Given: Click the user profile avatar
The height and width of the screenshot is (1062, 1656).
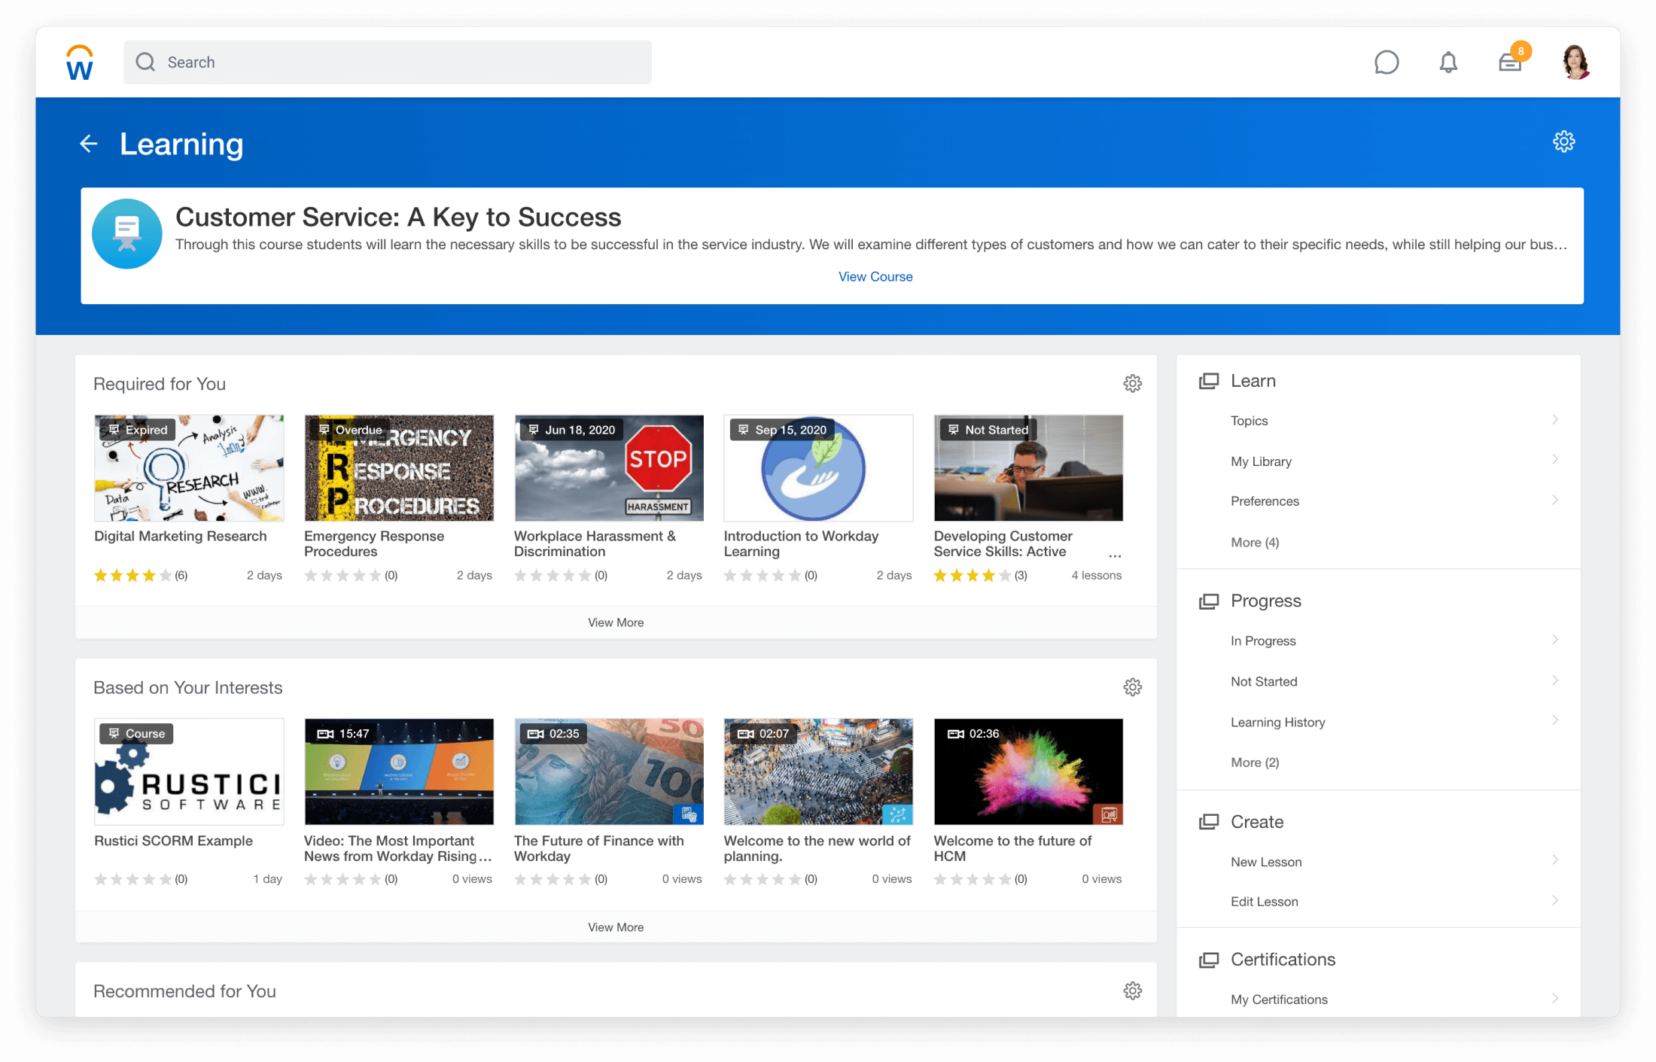Looking at the screenshot, I should click(1575, 62).
